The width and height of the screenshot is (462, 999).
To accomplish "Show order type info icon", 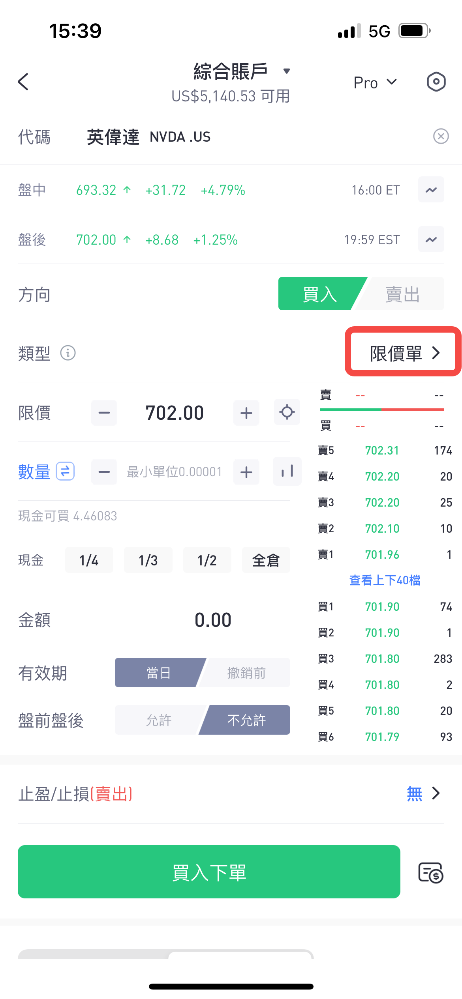I will [x=68, y=353].
